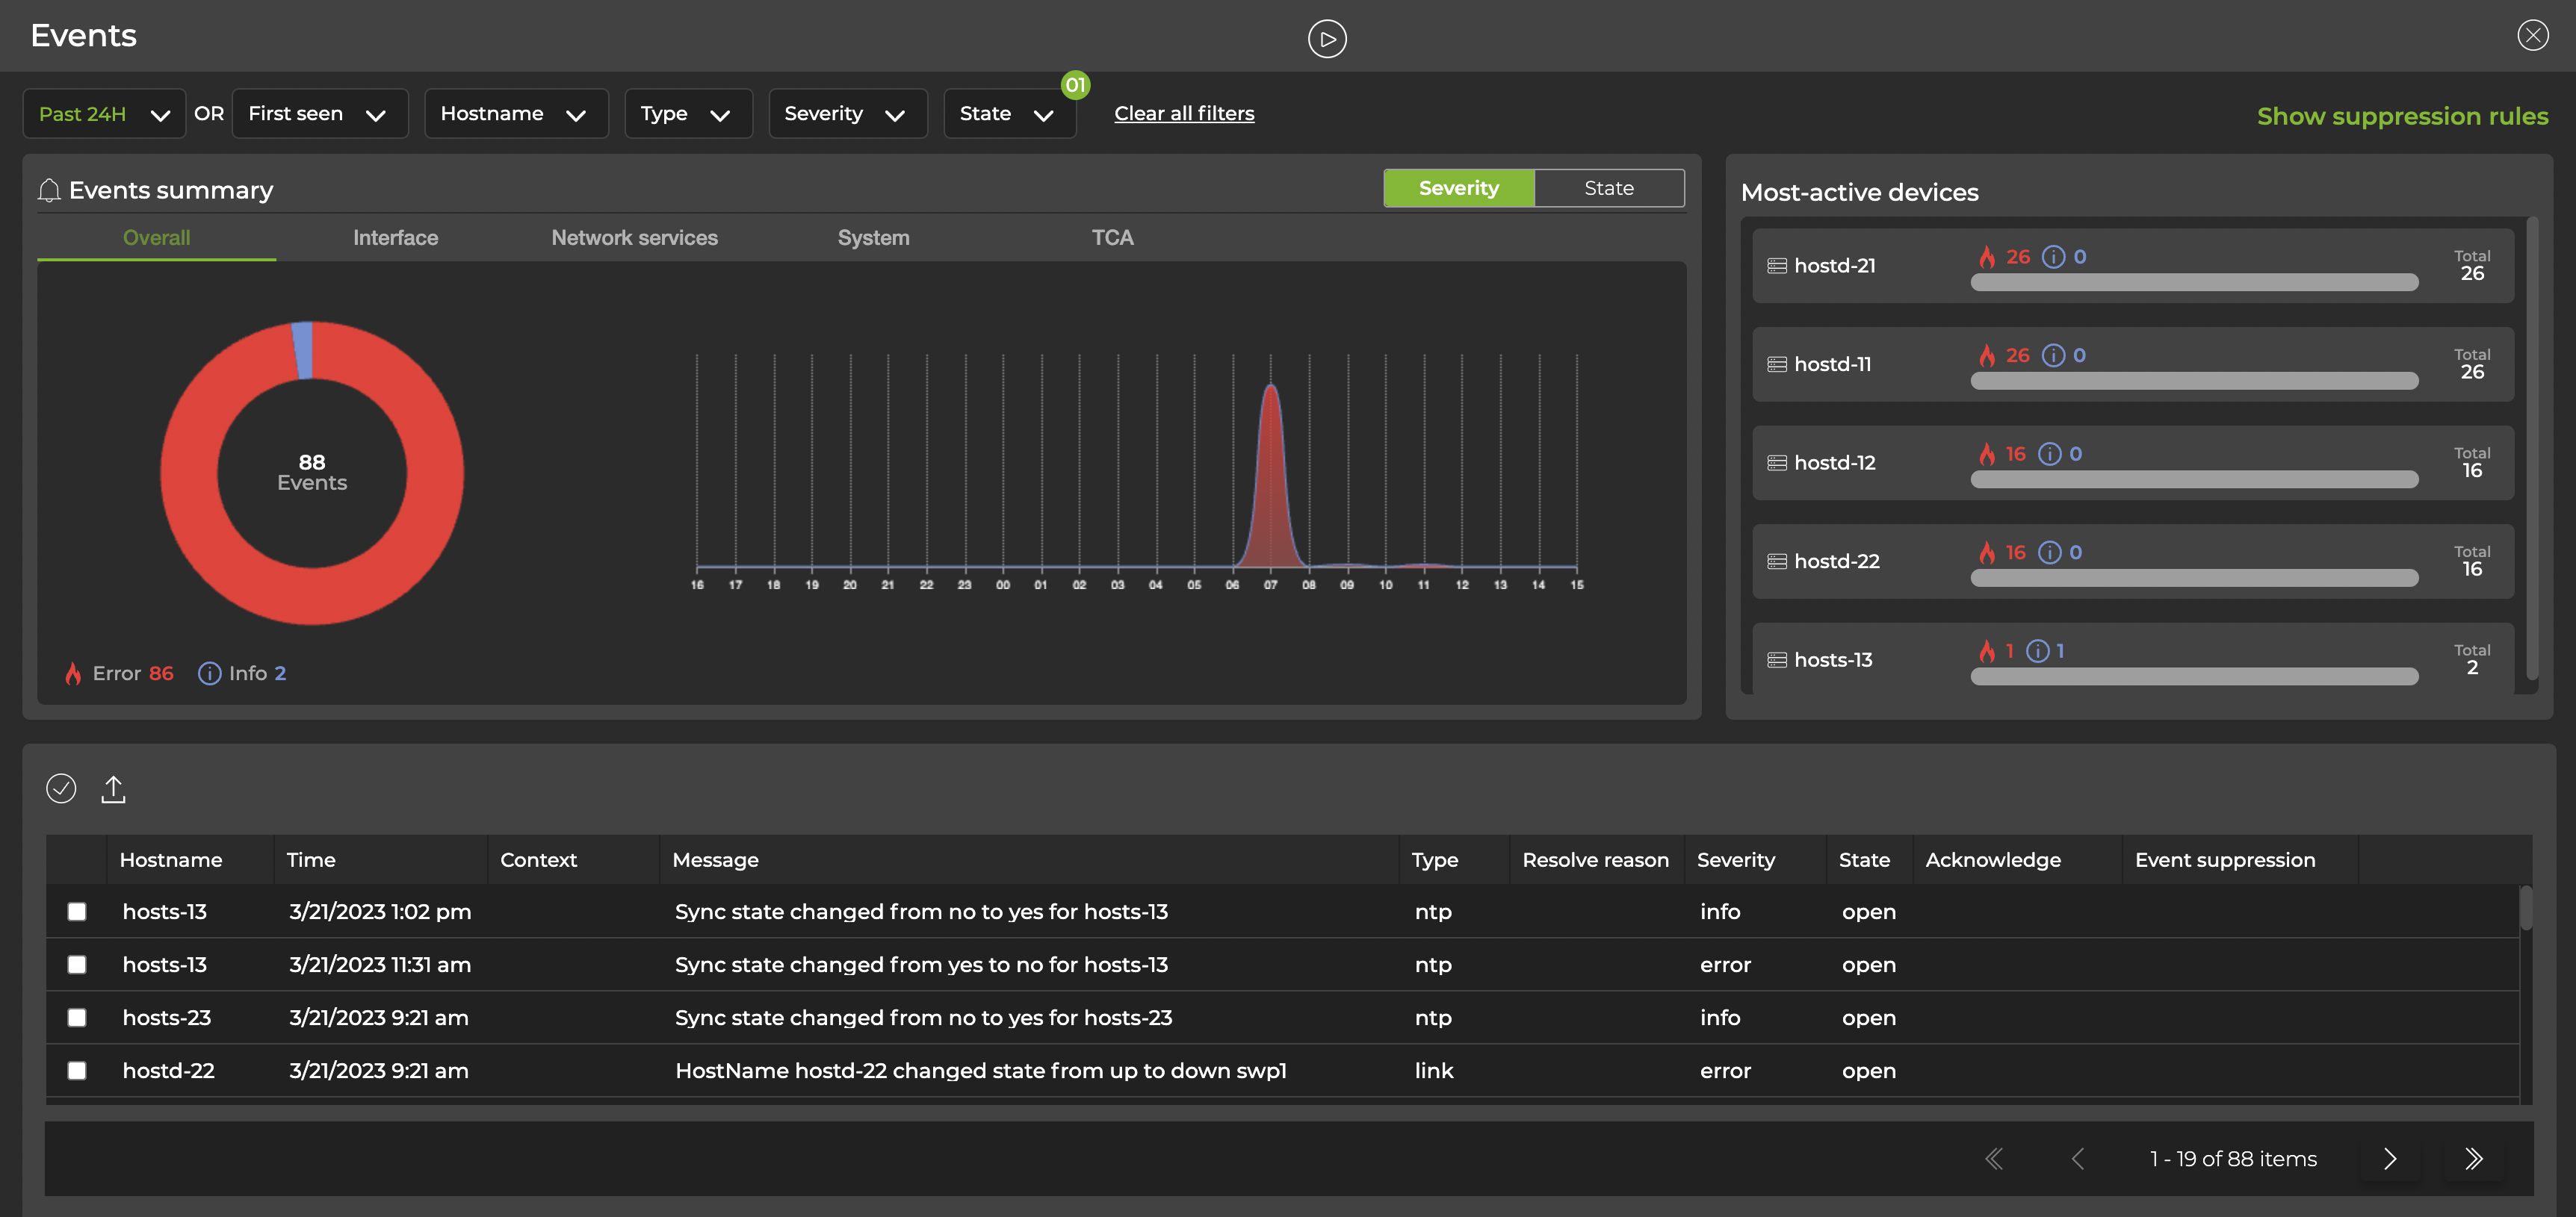Open the Hostname filter dropdown
2576x1217 pixels.
[x=516, y=113]
